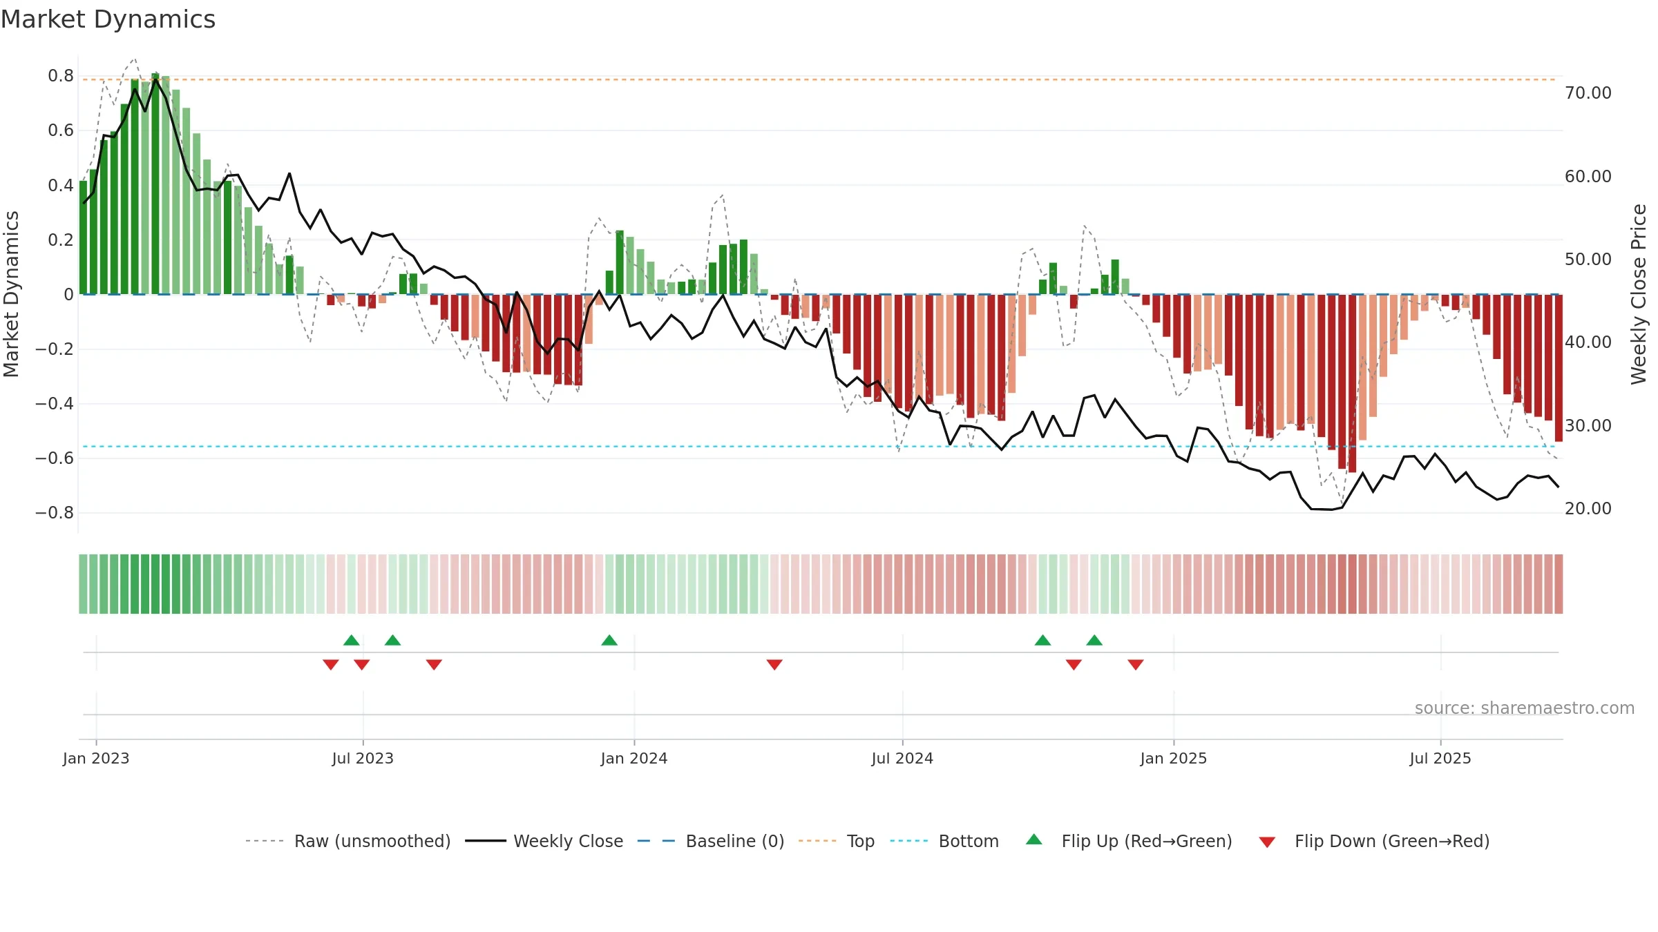Click the '70.00' right axis price label

(x=1588, y=93)
